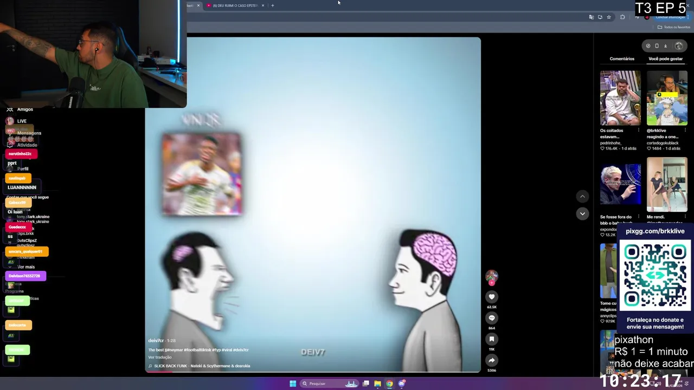Click the tony.stark.ukraine followed account
694x390 pixels.
(x=33, y=217)
